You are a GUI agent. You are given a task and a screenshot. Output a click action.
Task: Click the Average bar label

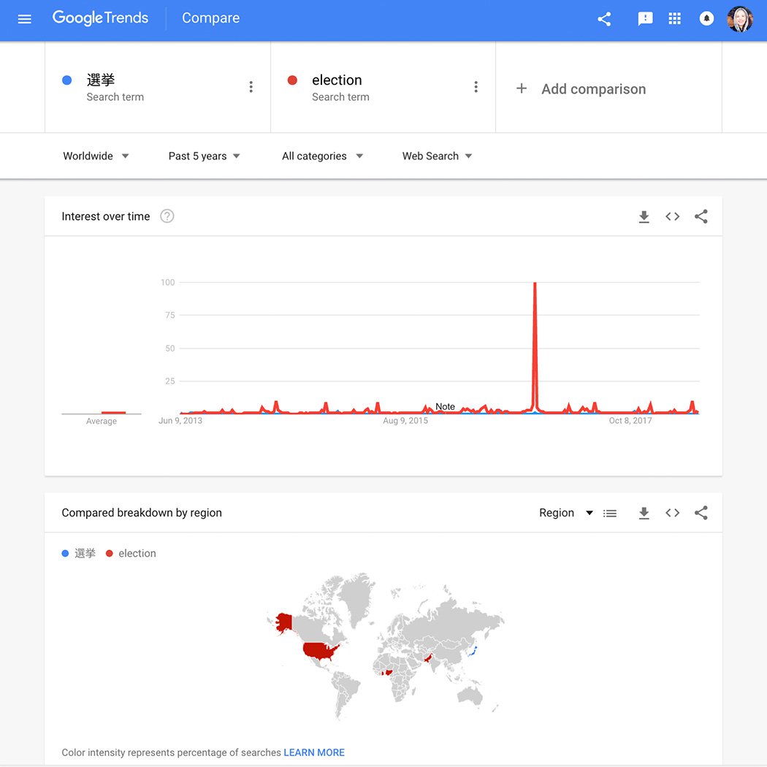tap(102, 421)
